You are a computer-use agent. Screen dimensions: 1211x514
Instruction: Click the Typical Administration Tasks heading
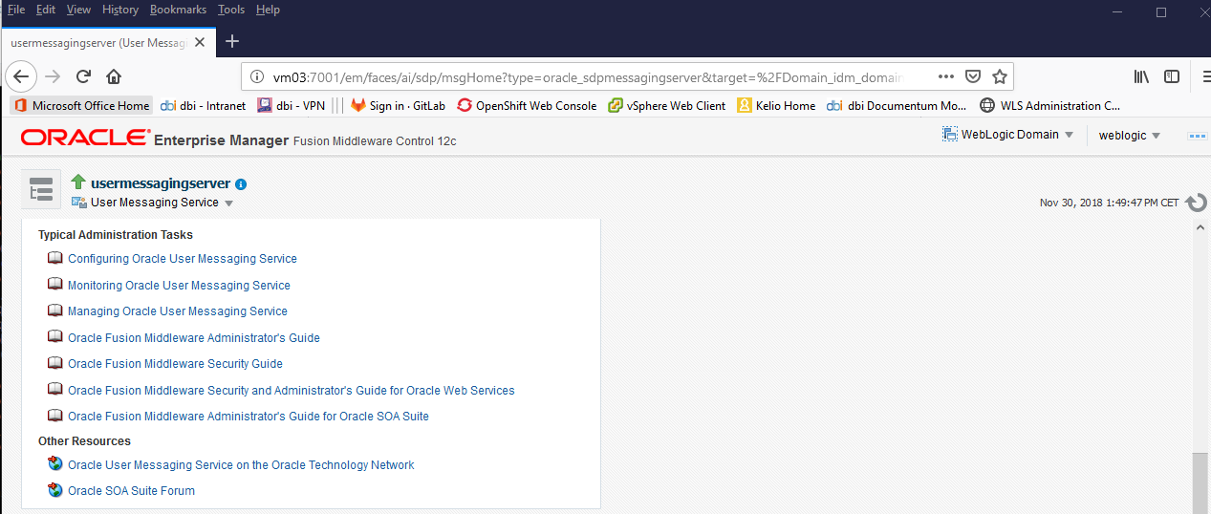click(x=116, y=235)
